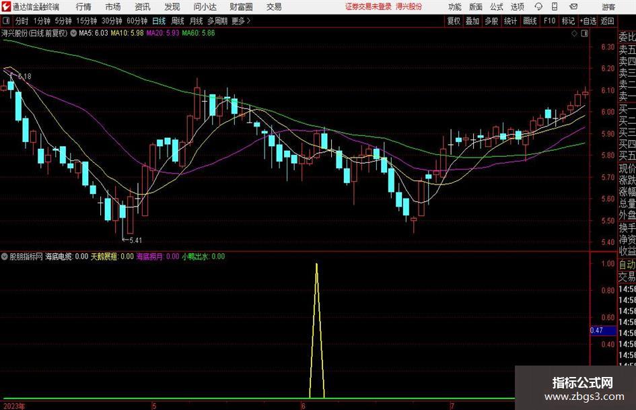Click the 5.41 low price marker
This screenshot has width=636, height=410.
(x=135, y=240)
